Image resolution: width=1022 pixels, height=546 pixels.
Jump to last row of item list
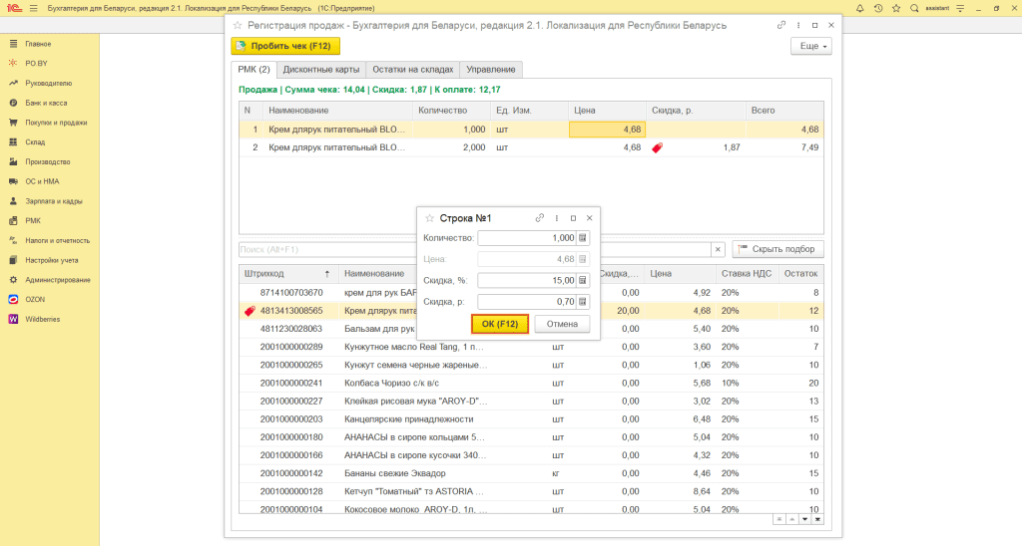[x=817, y=519]
